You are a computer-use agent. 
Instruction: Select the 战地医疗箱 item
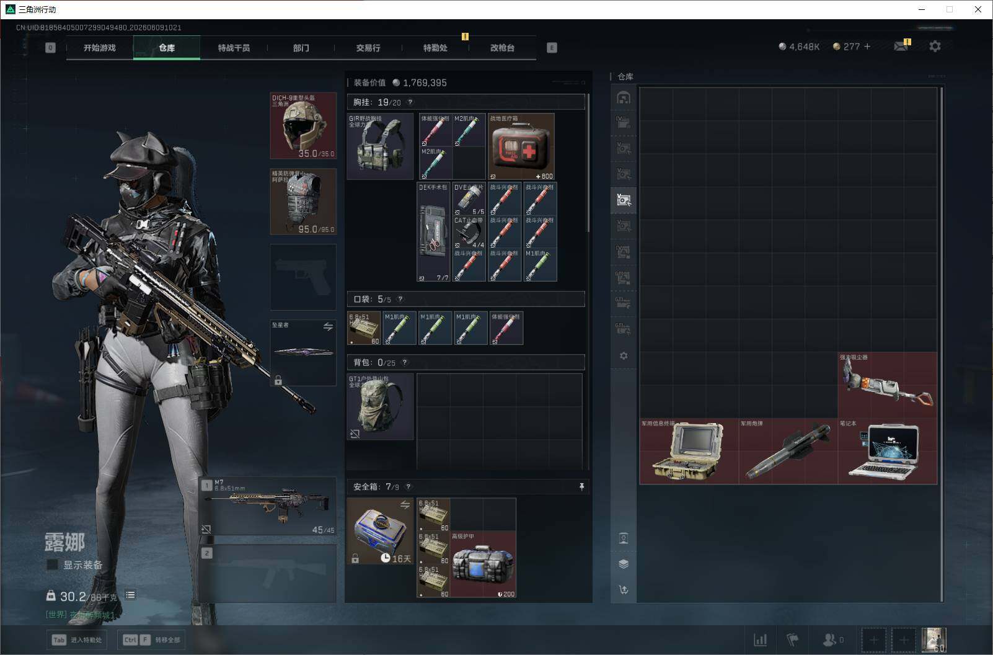[521, 146]
